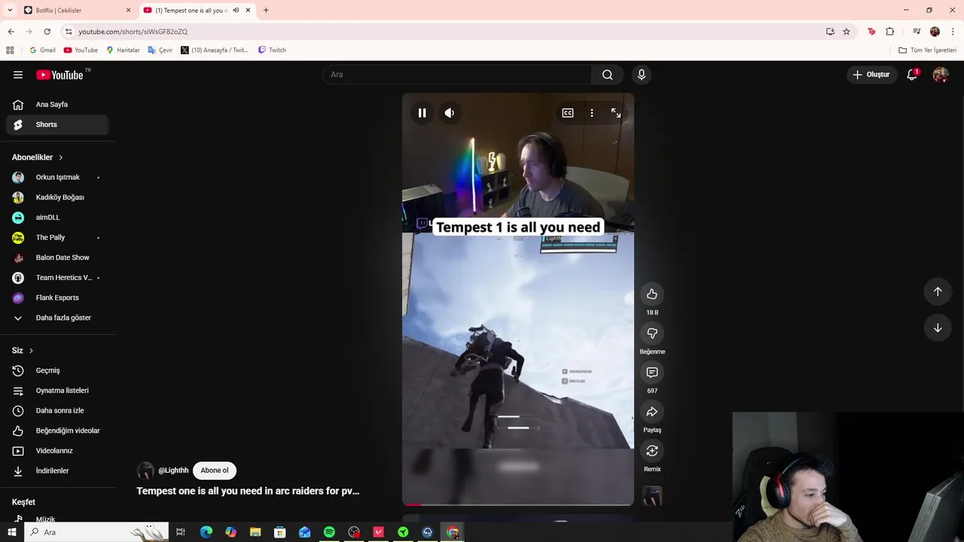Screen dimensions: 964x542
Task: Open Kadıköy Boğası subscription
Action: click(x=57, y=197)
